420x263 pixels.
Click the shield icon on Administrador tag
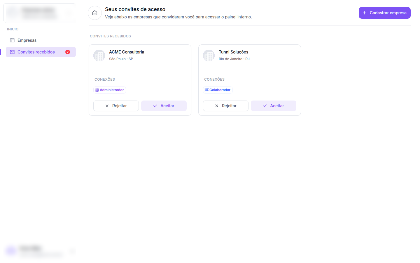(x=97, y=90)
